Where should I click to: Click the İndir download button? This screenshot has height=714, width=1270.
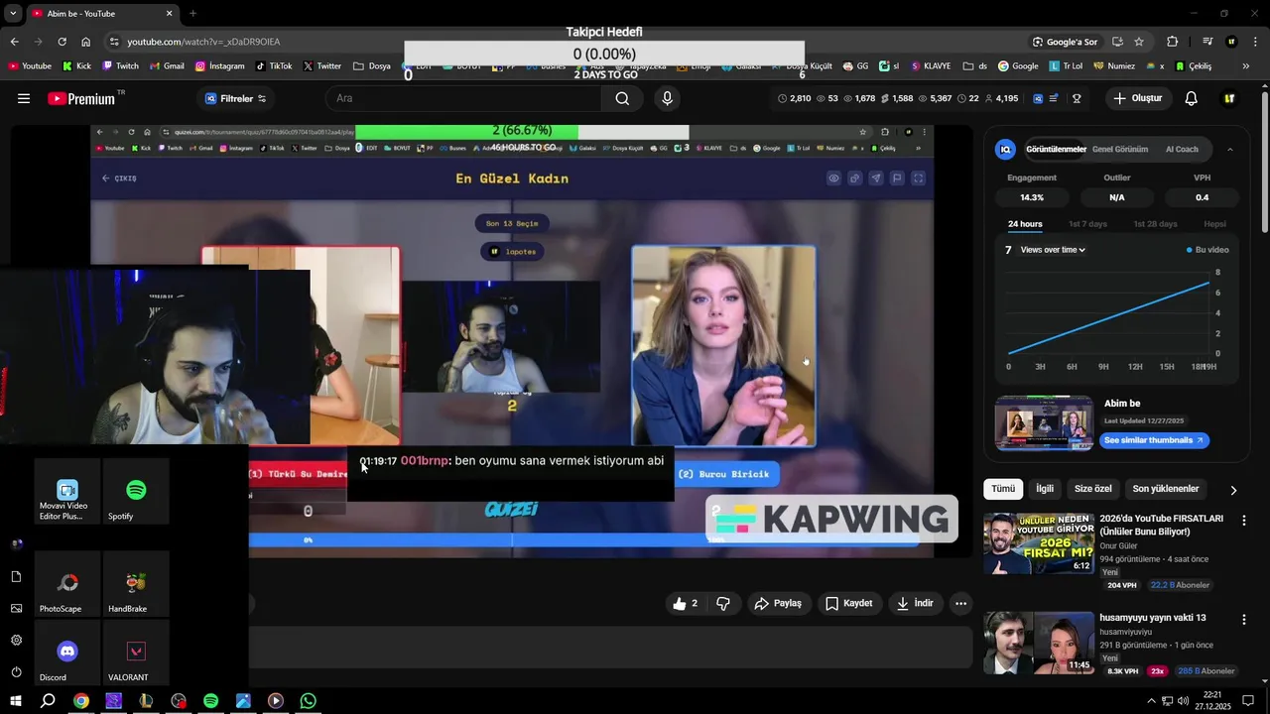(x=916, y=603)
